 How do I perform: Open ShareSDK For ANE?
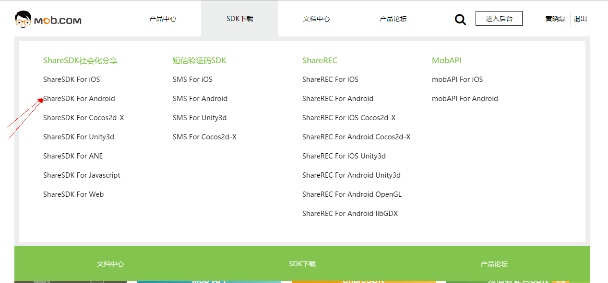click(x=73, y=156)
